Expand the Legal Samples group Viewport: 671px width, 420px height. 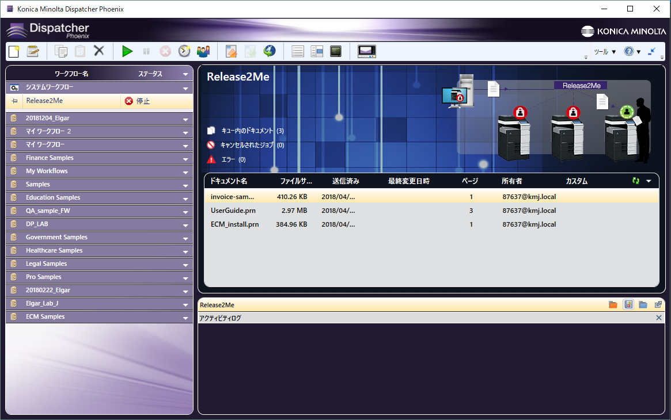185,265
